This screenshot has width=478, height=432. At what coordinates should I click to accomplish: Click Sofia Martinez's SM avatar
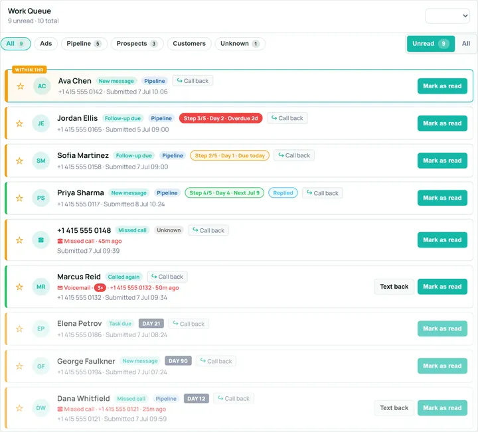click(41, 161)
